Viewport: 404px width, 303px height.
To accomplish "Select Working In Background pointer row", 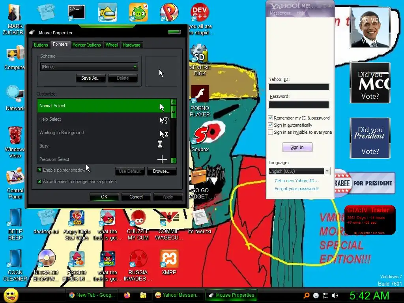I will (104, 133).
